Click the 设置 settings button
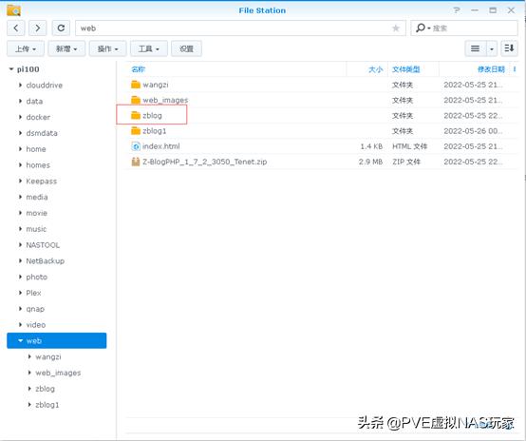This screenshot has width=526, height=441. (186, 49)
